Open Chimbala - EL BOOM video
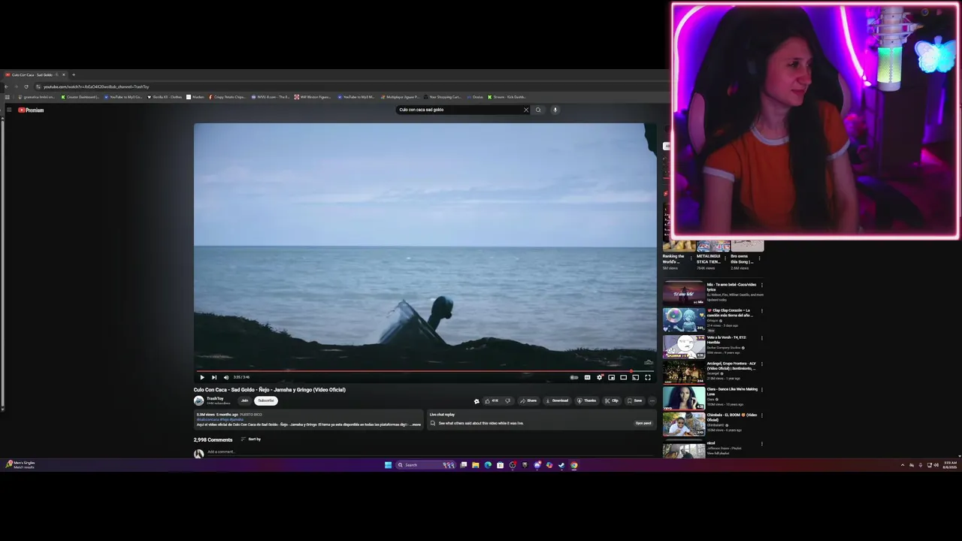The image size is (962, 541). tap(683, 424)
